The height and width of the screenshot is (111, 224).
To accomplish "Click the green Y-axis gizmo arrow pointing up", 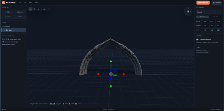I will [111, 61].
